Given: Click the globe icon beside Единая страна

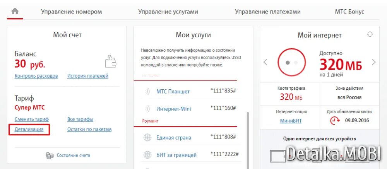Looking at the screenshot, I should tap(147, 137).
